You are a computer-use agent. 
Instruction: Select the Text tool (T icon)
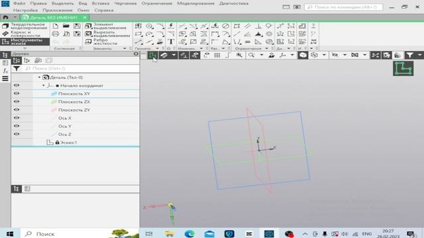coord(171,42)
